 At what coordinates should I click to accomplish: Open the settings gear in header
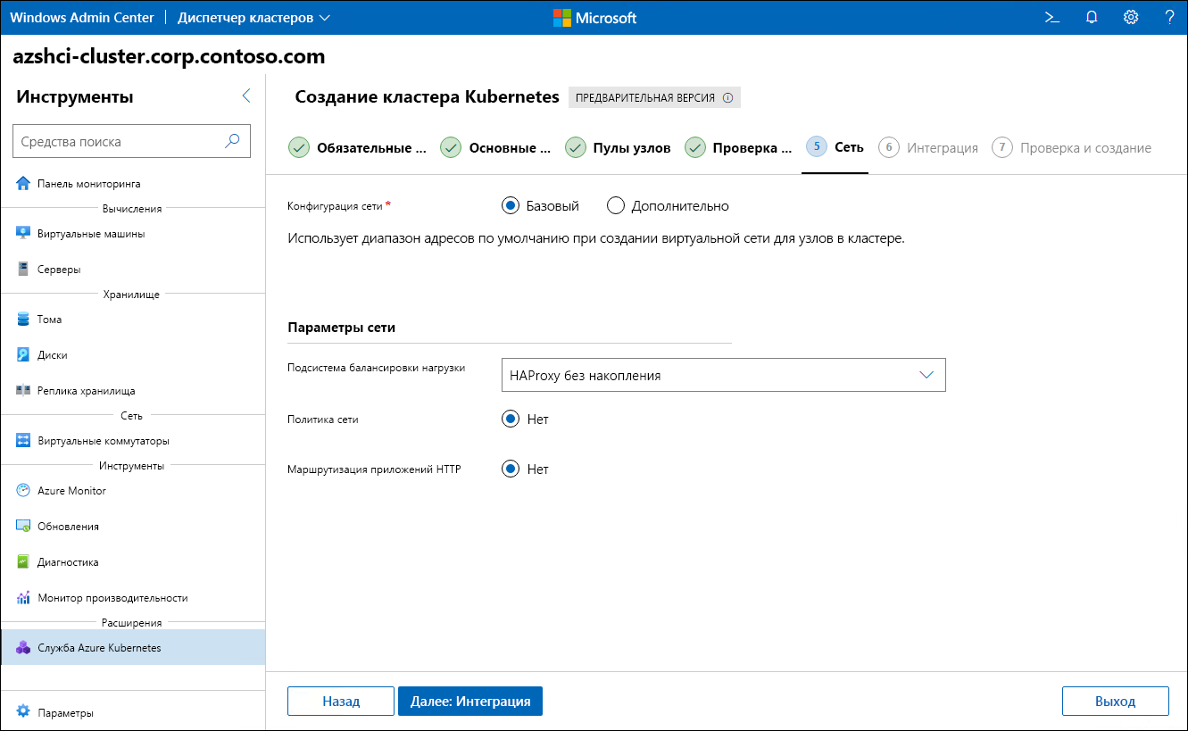(x=1131, y=17)
